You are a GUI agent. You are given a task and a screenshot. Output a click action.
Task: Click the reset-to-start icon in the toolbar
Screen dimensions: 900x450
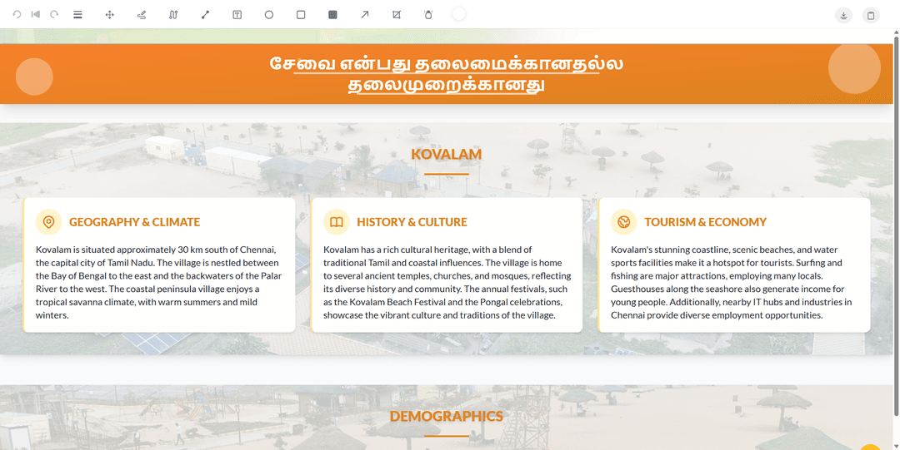(x=36, y=15)
